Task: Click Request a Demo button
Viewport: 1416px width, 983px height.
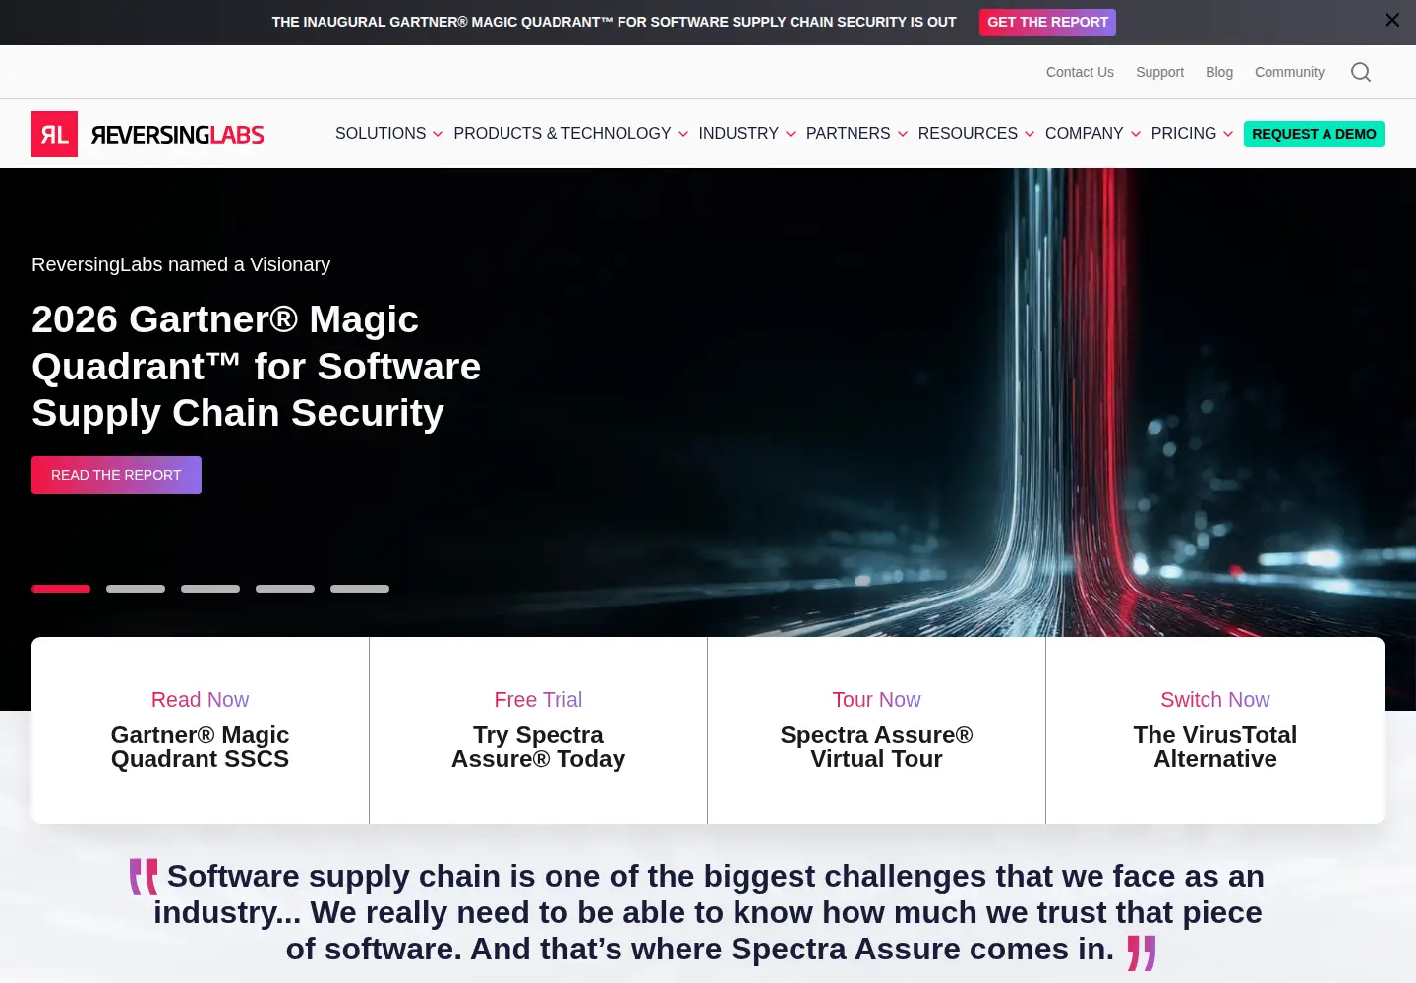Action: [1314, 134]
